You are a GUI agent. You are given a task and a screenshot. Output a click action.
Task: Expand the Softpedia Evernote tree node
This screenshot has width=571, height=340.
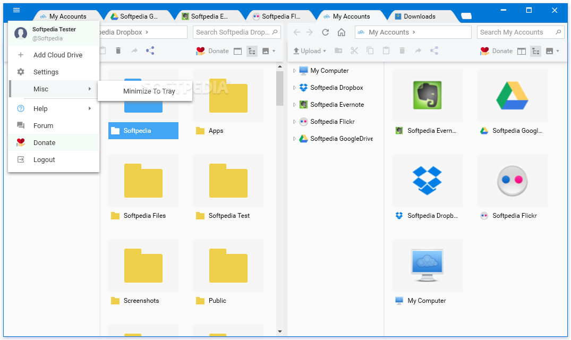294,105
